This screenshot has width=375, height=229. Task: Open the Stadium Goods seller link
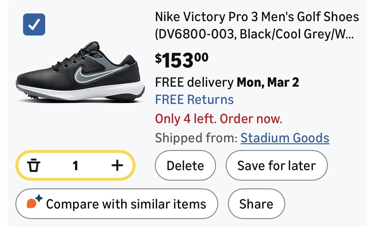coord(285,138)
